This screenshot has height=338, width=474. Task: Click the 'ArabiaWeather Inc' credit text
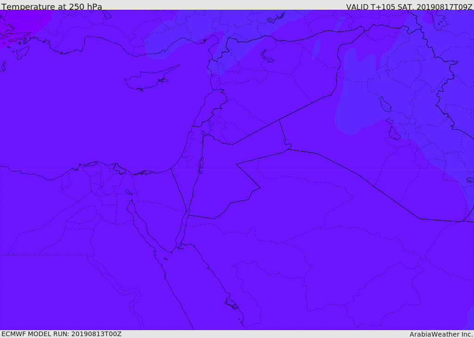[x=441, y=334]
